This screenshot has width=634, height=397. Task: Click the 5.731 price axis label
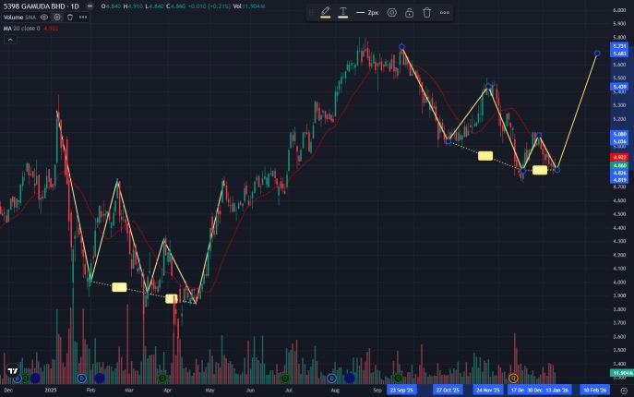point(619,46)
